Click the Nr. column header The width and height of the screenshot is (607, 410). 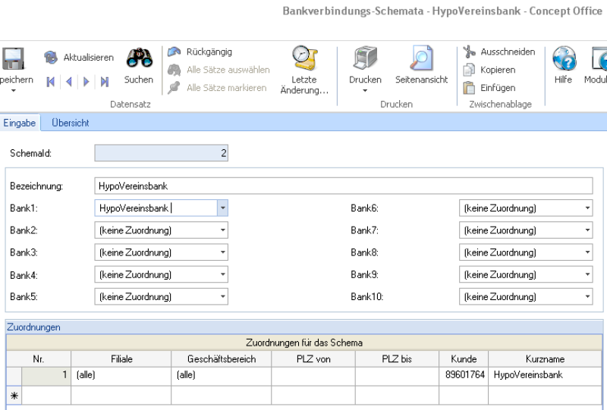39,359
